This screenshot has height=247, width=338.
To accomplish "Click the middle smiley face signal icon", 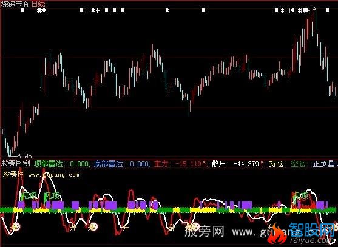I will (93, 226).
